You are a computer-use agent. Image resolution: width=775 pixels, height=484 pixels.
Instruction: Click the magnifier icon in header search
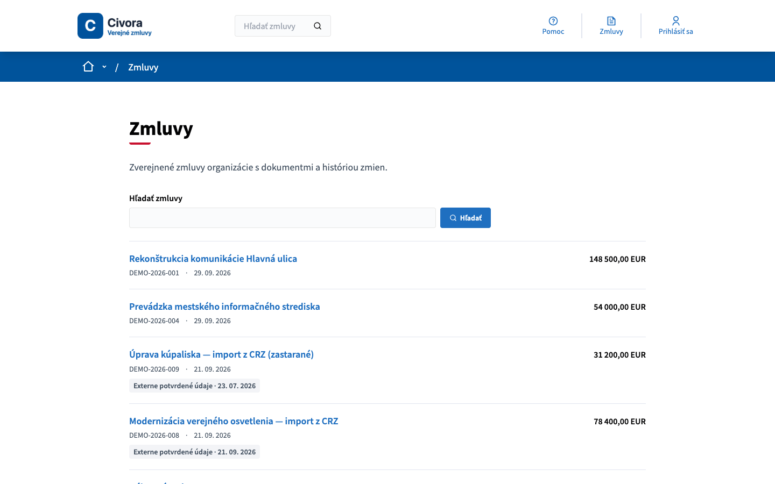point(318,26)
